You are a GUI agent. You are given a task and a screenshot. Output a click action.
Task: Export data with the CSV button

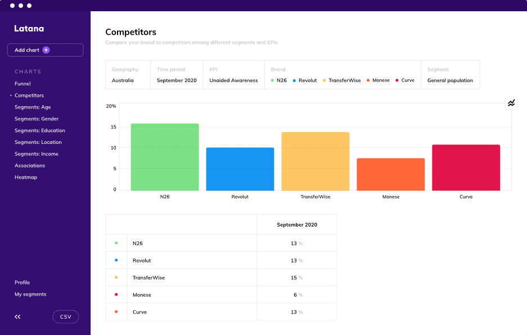point(66,317)
